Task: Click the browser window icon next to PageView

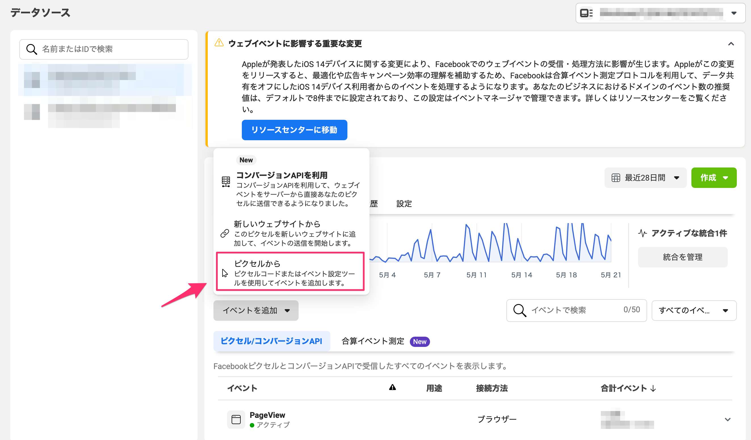Action: 236,419
